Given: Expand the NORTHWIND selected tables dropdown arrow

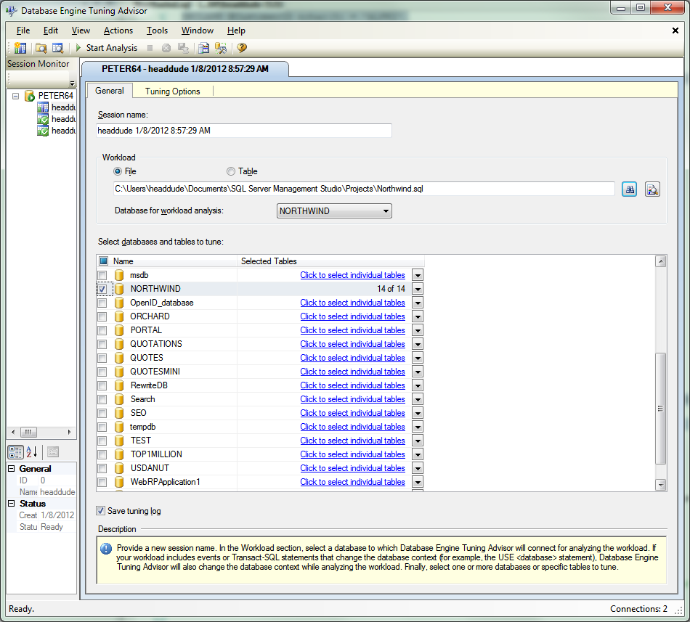Looking at the screenshot, I should pos(418,290).
